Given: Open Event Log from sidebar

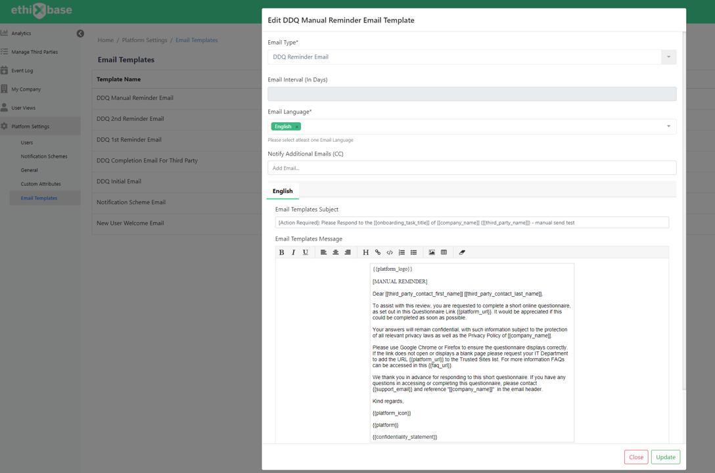Looking at the screenshot, I should pos(22,71).
